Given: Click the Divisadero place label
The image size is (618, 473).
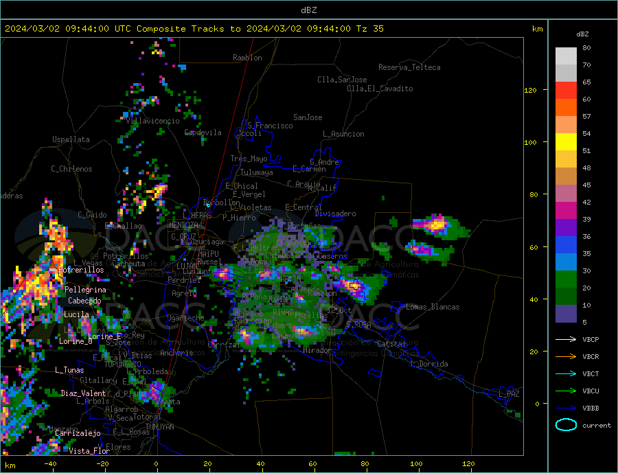Looking at the screenshot, I should 335,214.
